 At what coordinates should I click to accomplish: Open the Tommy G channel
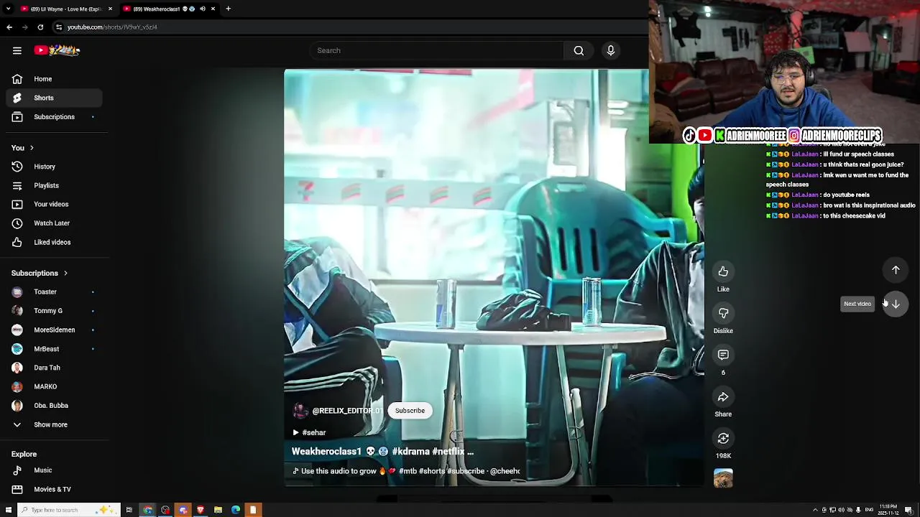(55, 311)
